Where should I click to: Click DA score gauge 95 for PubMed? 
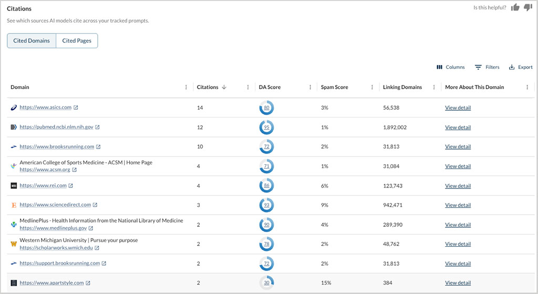click(266, 127)
